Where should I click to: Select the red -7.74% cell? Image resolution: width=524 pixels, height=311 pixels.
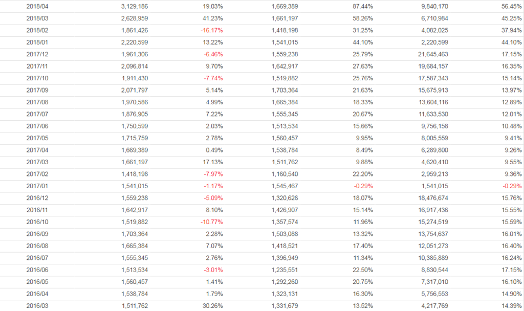point(213,78)
